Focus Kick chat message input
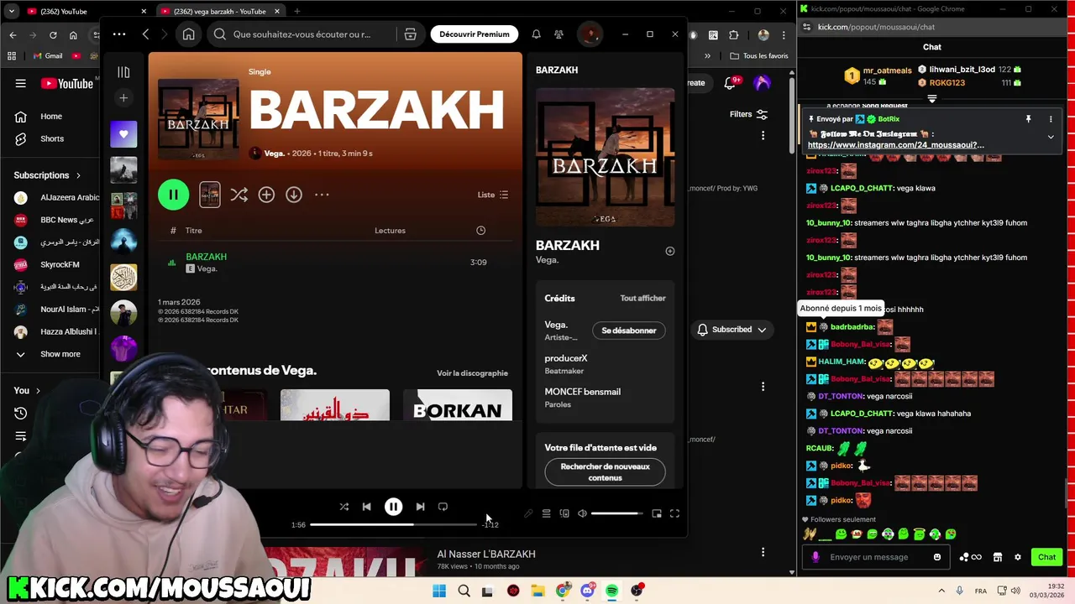The height and width of the screenshot is (604, 1075). click(875, 557)
